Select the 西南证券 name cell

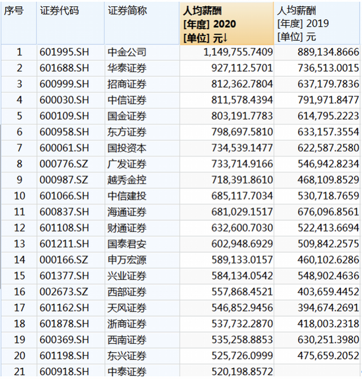(x=142, y=339)
